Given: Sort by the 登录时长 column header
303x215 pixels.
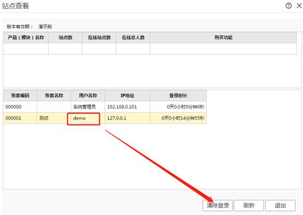Looking at the screenshot, I should pos(178,95).
